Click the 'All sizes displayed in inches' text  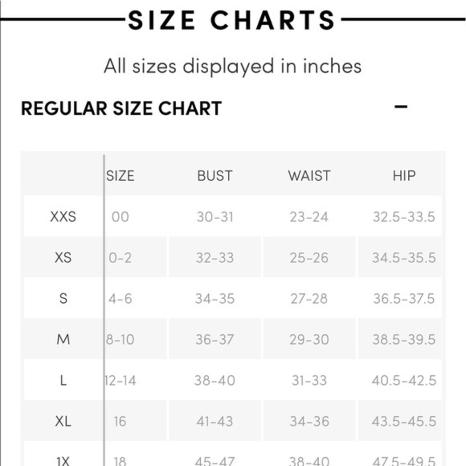tap(233, 66)
